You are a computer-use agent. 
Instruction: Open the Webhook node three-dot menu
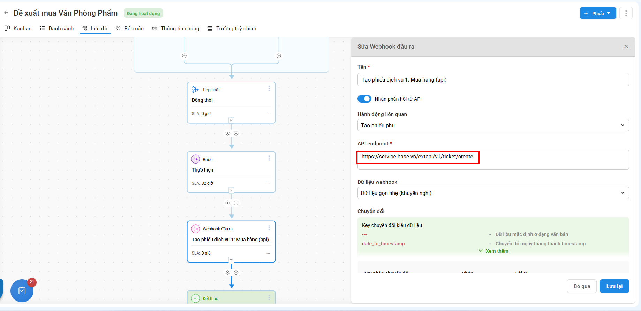point(269,228)
